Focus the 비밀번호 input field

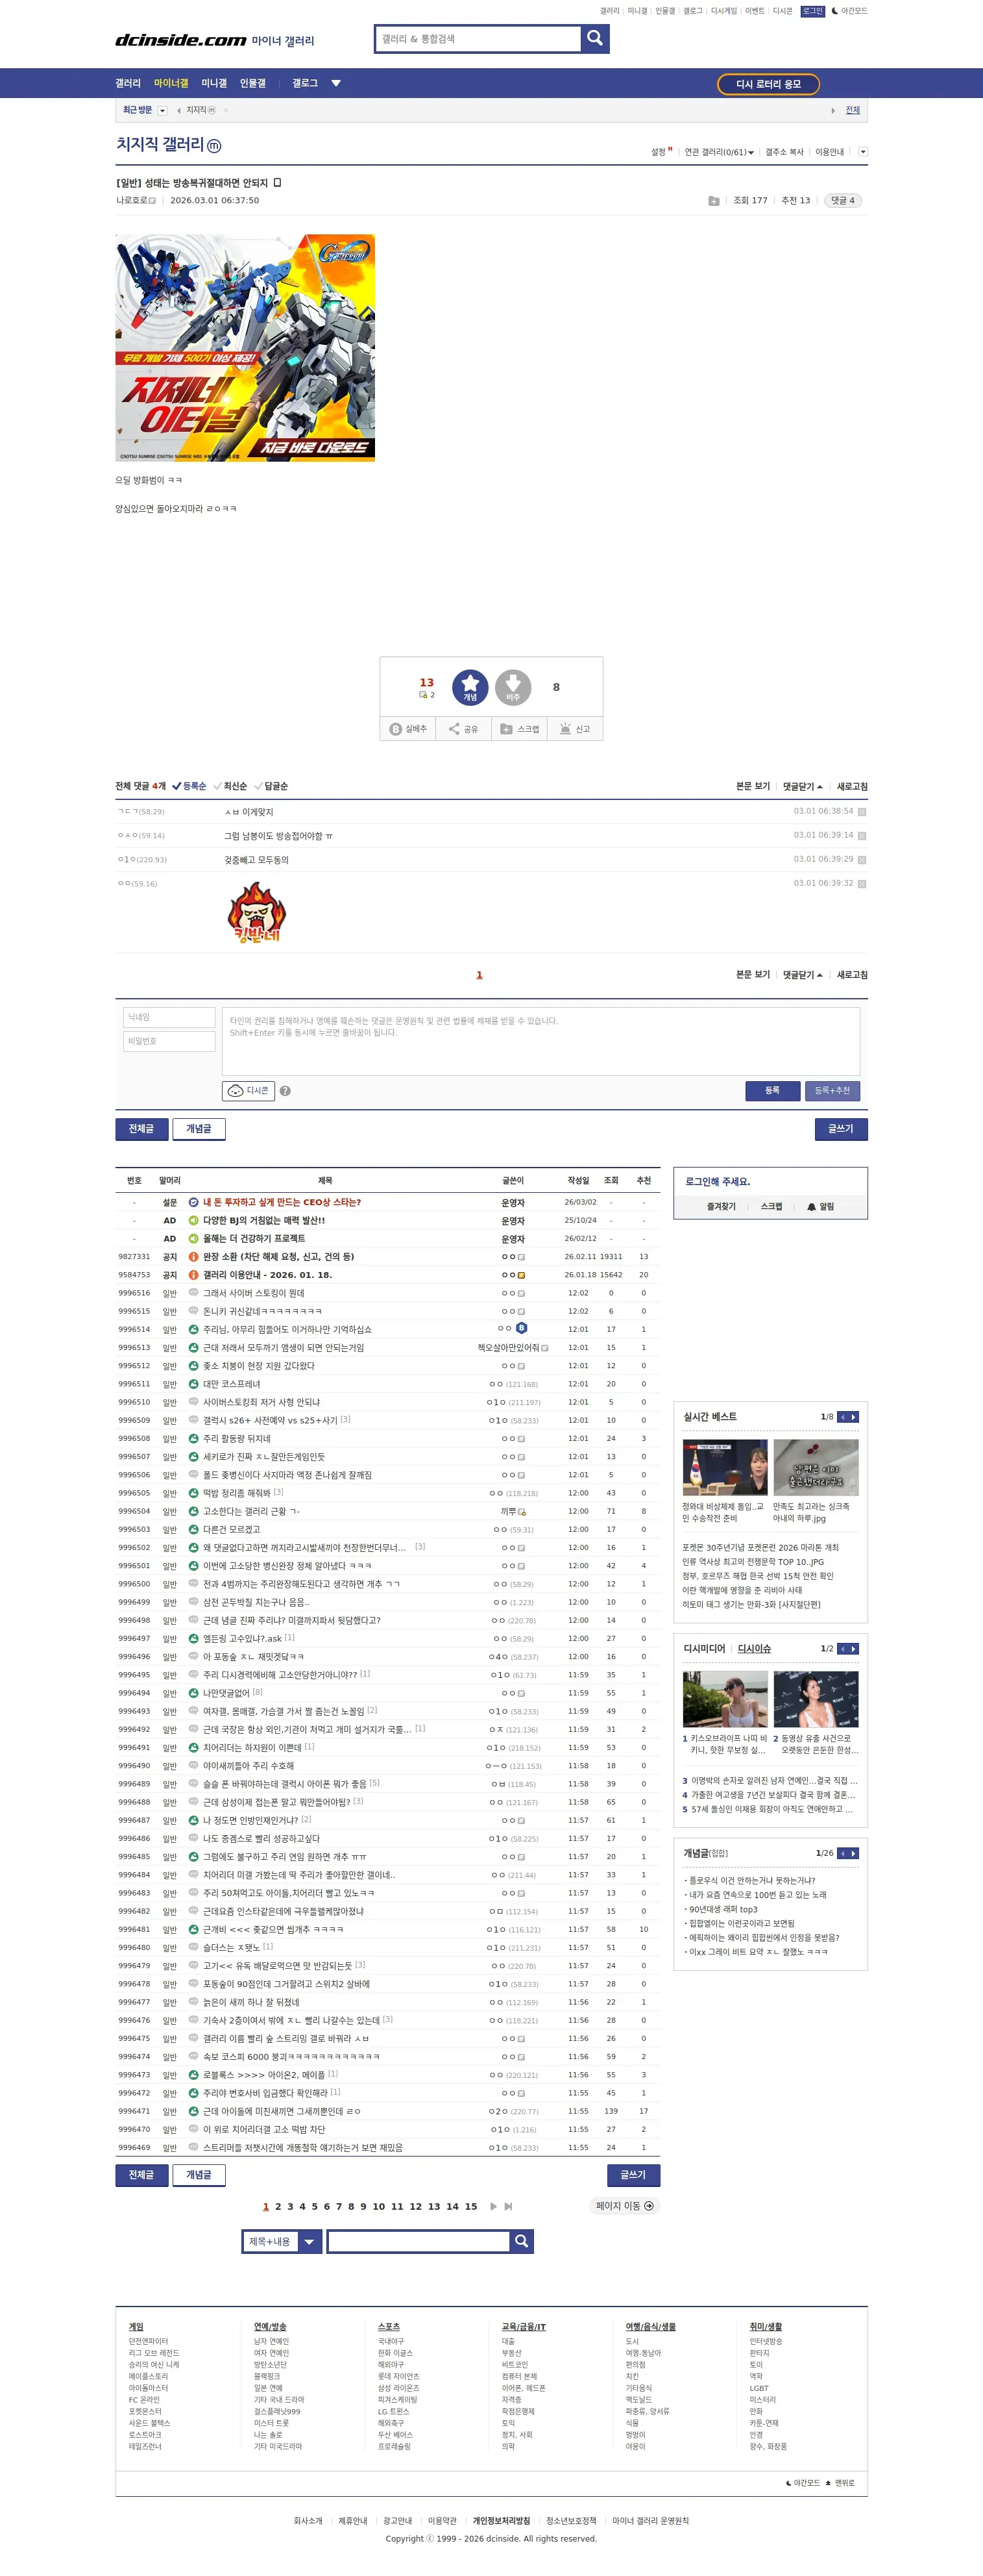169,1041
